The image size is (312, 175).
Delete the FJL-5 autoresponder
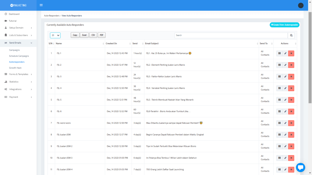(291, 100)
